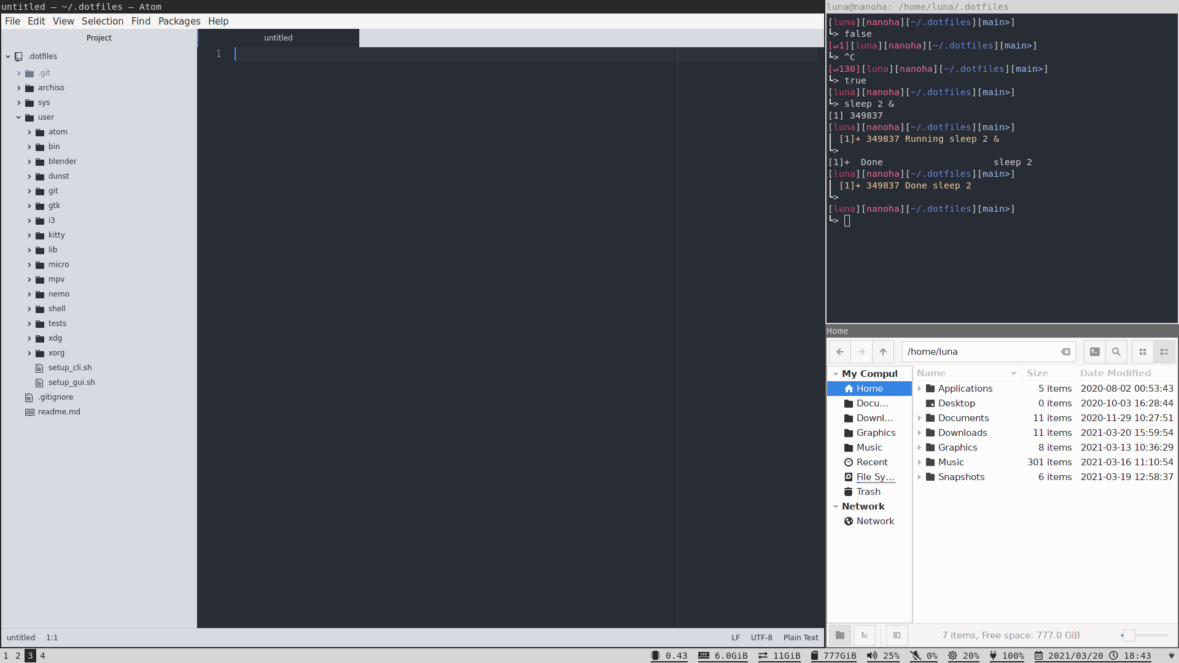Click the LF line ending indicator in status bar
1179x663 pixels.
click(736, 638)
